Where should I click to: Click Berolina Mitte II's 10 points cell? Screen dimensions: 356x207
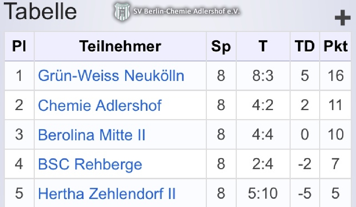335,135
